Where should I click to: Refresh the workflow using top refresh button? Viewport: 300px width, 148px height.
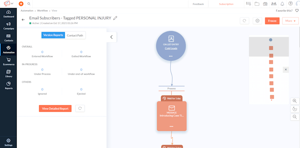pyautogui.click(x=244, y=21)
